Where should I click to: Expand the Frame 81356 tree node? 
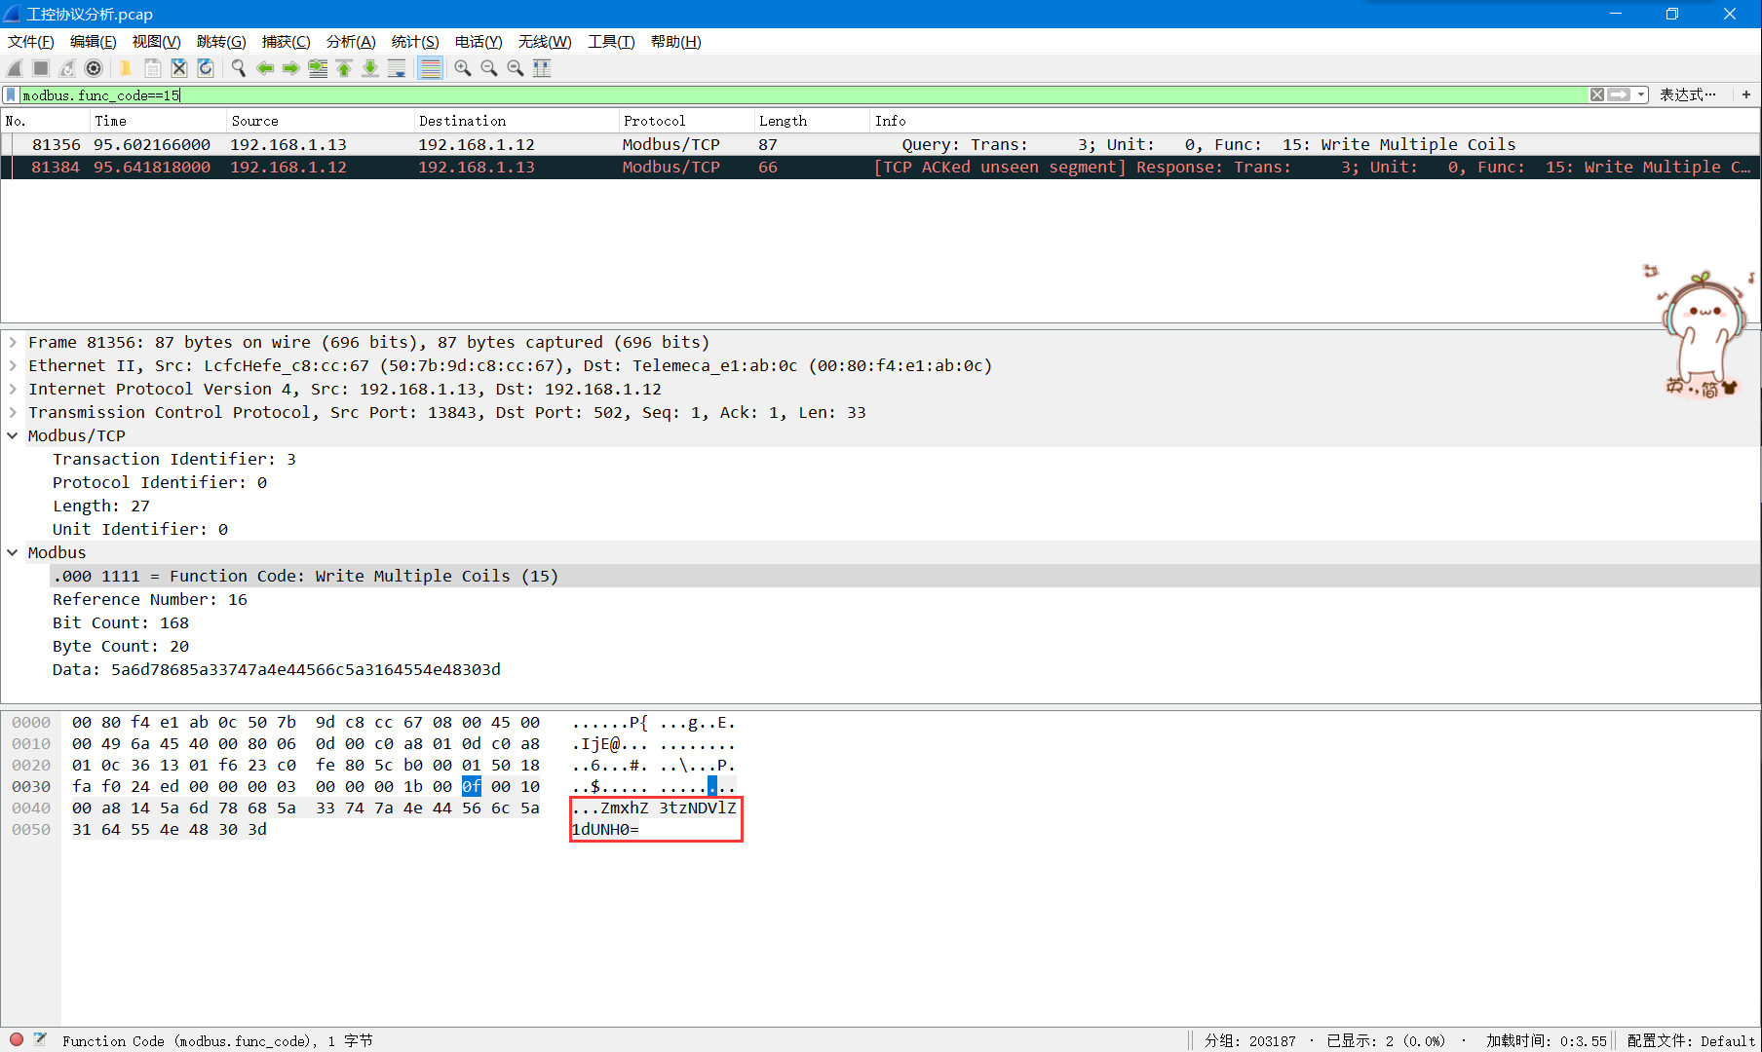[x=13, y=343]
